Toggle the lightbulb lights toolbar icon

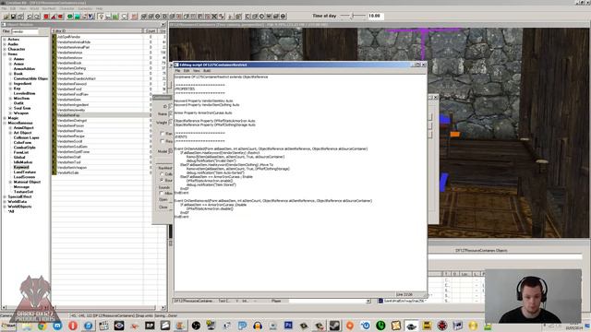click(x=101, y=17)
